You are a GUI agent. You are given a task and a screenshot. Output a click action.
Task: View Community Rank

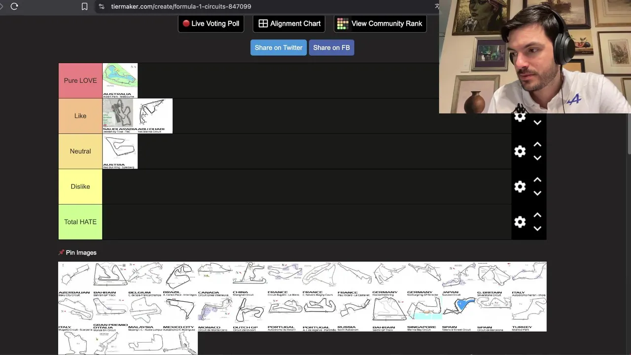(380, 24)
